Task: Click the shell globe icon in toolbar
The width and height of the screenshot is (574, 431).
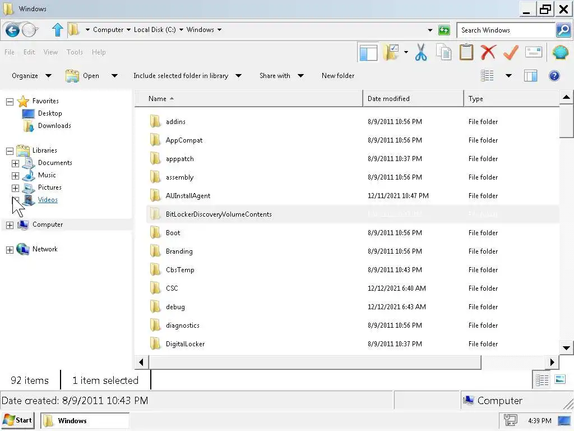Action: click(x=560, y=52)
